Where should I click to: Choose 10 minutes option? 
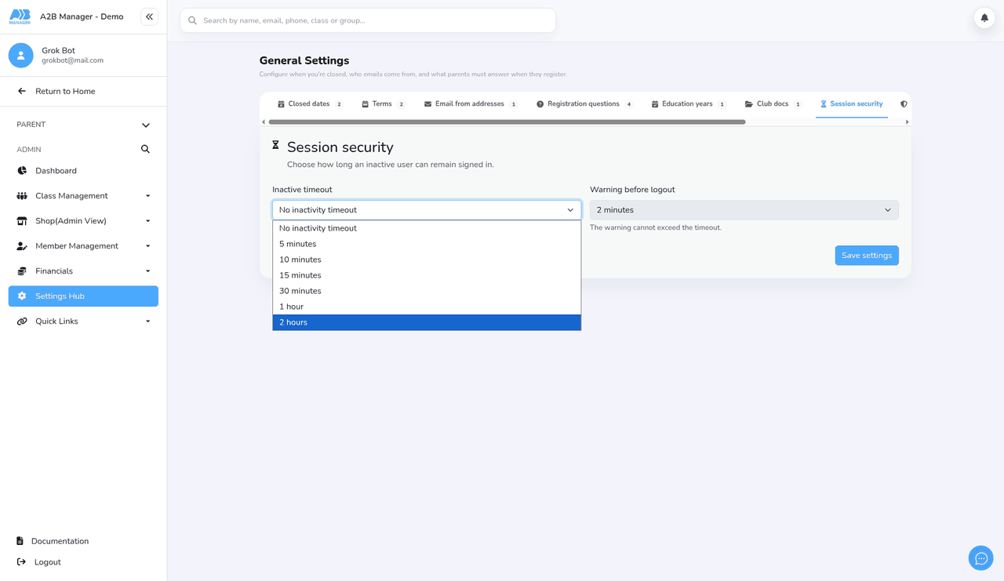point(427,260)
